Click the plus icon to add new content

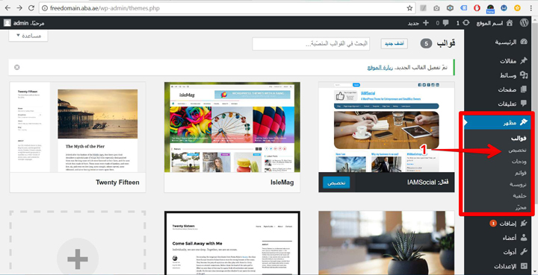426,23
